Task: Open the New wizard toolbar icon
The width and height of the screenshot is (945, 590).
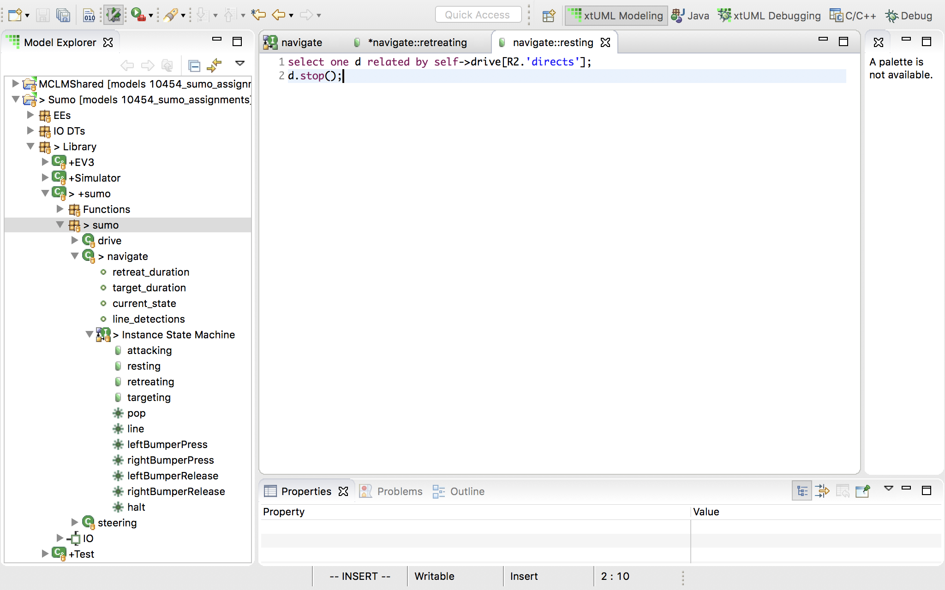Action: tap(15, 15)
